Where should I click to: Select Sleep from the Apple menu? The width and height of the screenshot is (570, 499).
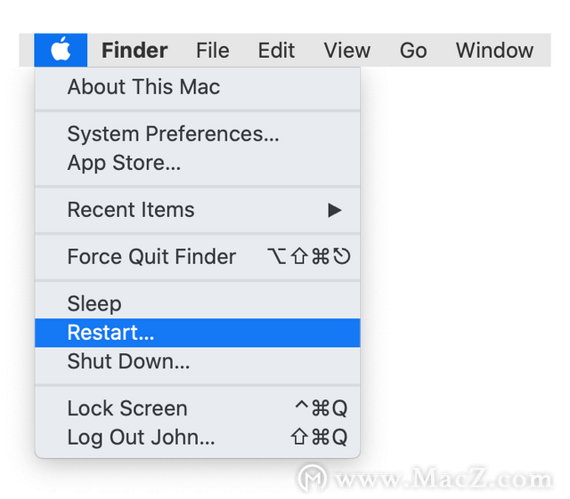pos(198,304)
